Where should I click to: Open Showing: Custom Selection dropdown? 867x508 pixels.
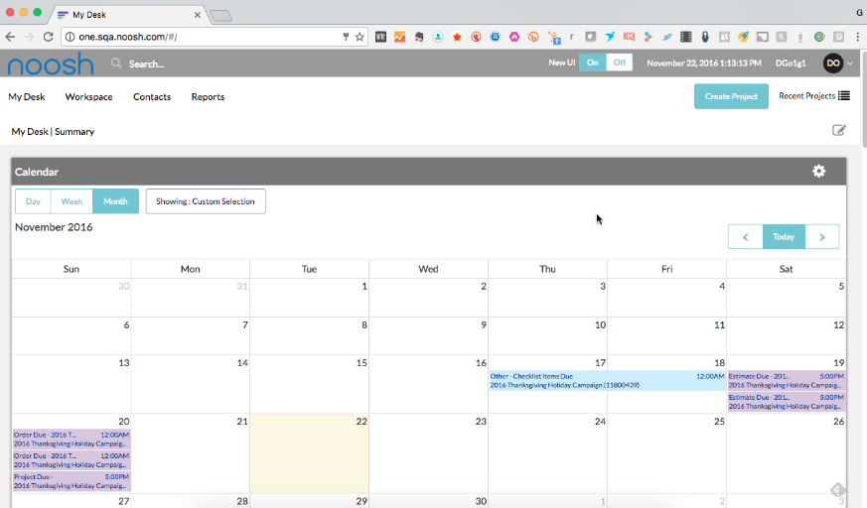coord(206,201)
